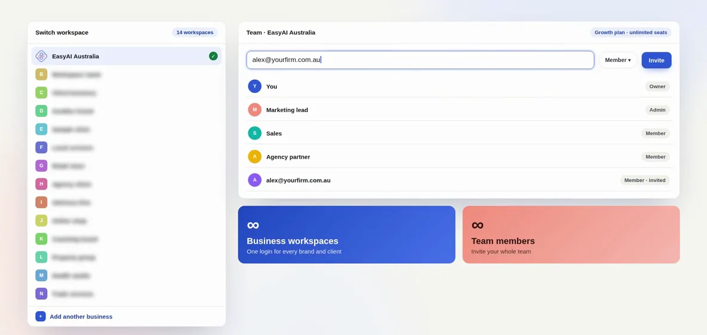Click the 14 workspaces badge

[195, 32]
